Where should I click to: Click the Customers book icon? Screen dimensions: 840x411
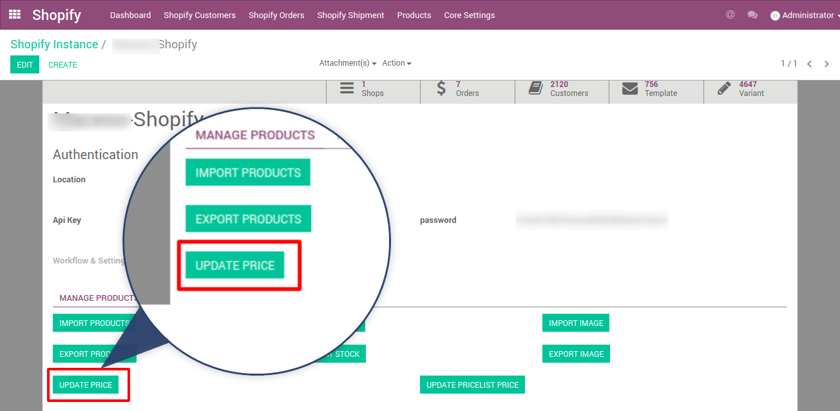coord(536,88)
